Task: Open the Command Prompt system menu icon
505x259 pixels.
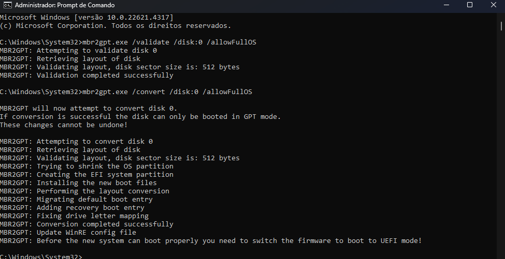Action: [7, 5]
